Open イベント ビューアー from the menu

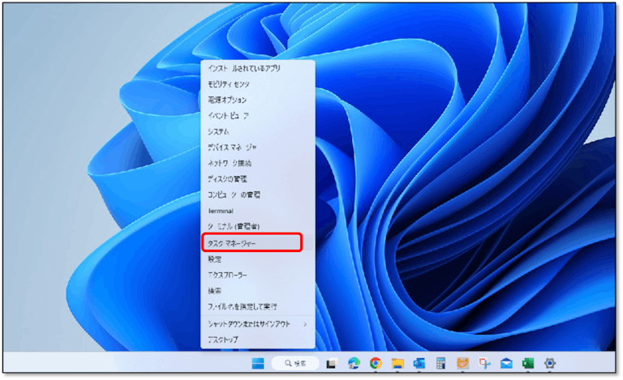(258, 116)
